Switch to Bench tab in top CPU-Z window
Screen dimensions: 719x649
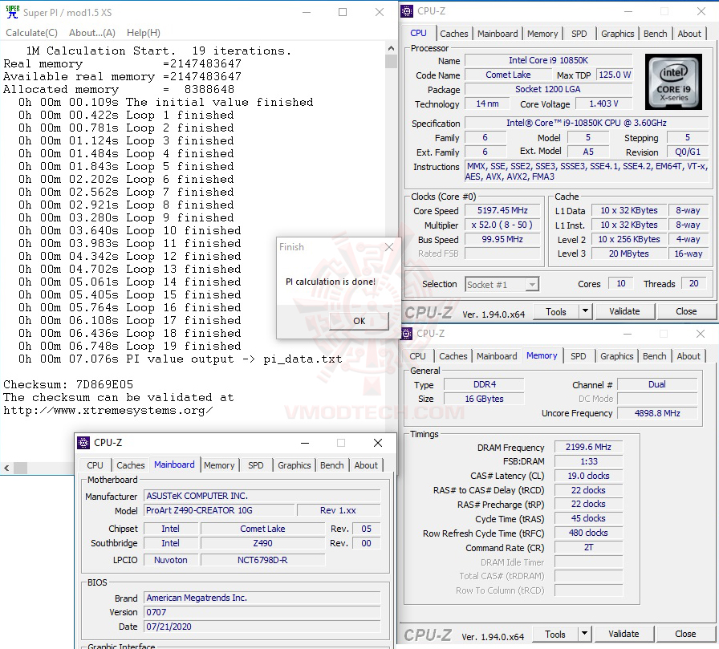click(x=655, y=34)
